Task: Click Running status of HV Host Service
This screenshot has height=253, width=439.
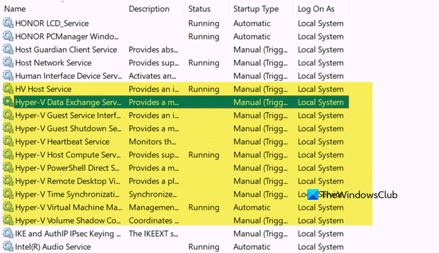Action: pos(204,89)
